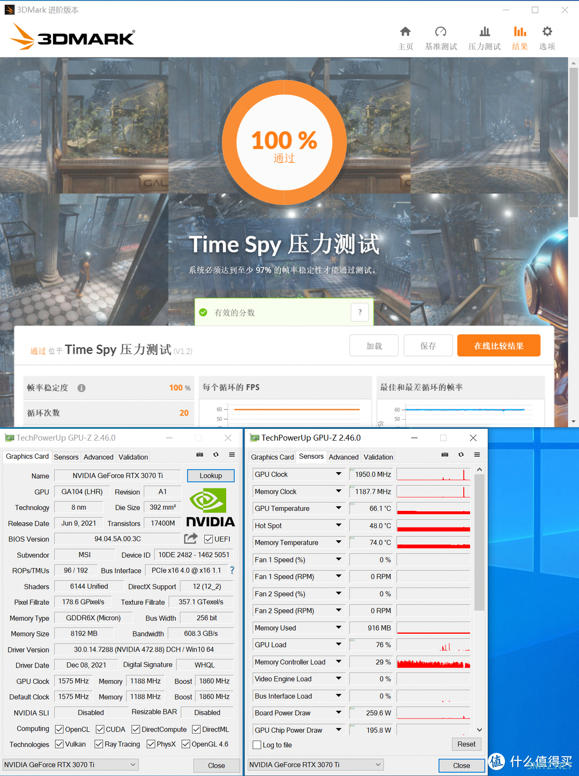Expand the GPU Load sensor dropdown
Screen dimensions: 579x776
(x=339, y=645)
